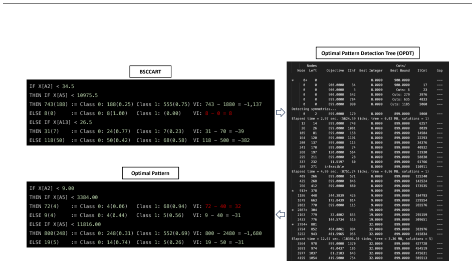Click the VI: 800 − 2480 = −1,680 result
The width and height of the screenshot is (475, 264).
(227, 233)
